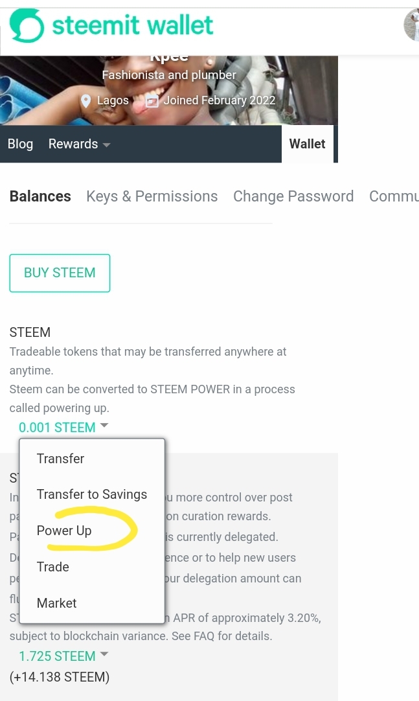
Task: Expand the Rewards dropdown menu
Action: pyautogui.click(x=79, y=144)
